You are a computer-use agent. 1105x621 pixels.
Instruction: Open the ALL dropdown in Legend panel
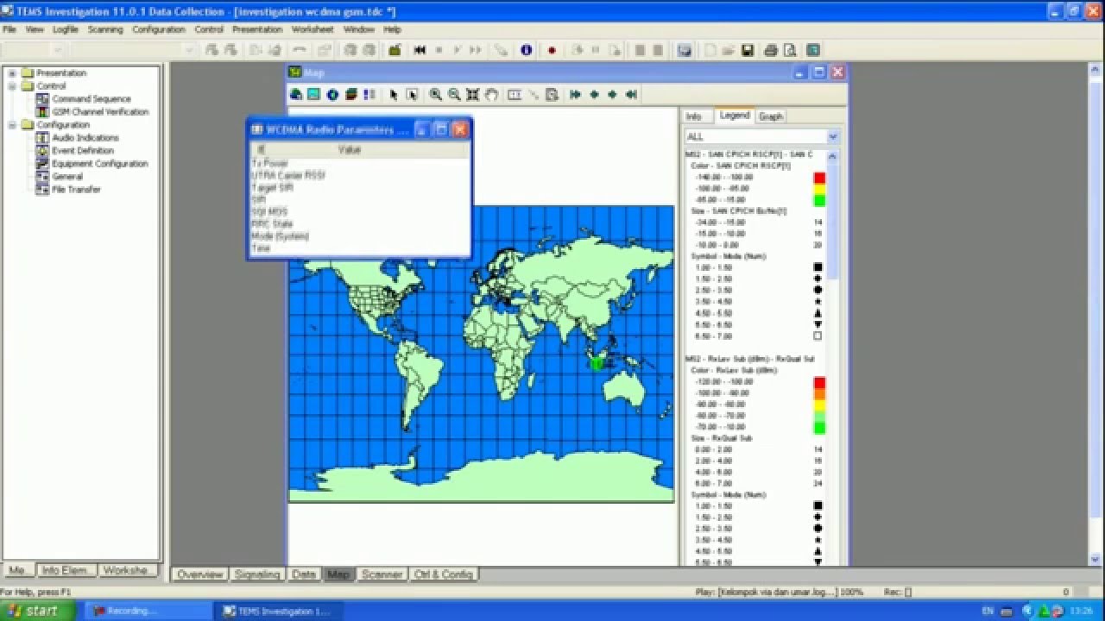tap(832, 136)
